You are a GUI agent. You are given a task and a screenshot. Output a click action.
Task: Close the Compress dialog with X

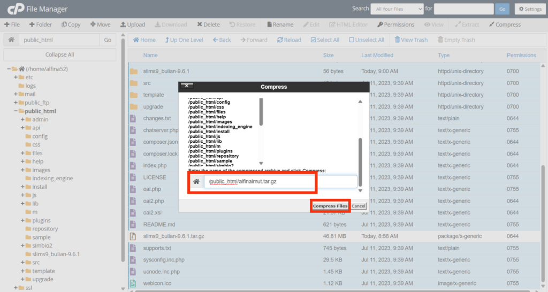tap(186, 86)
